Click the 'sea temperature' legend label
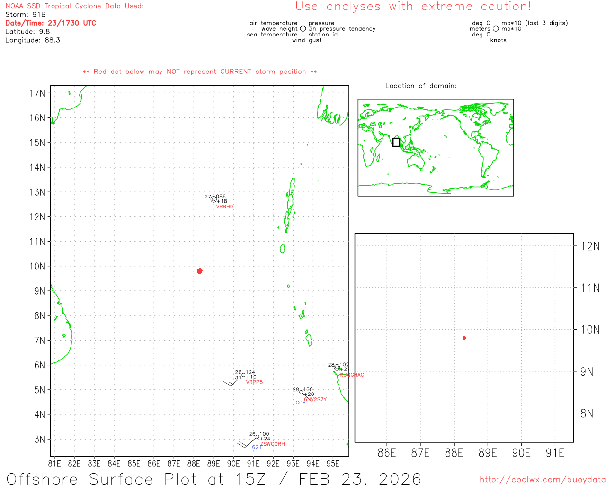Image resolution: width=606 pixels, height=485 pixels. [x=272, y=35]
